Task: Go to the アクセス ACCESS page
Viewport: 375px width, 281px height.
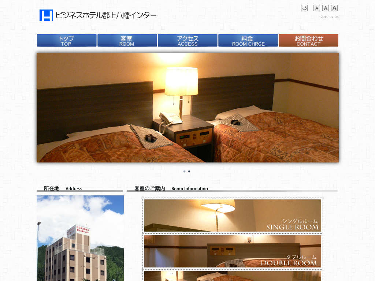Action: (x=188, y=40)
